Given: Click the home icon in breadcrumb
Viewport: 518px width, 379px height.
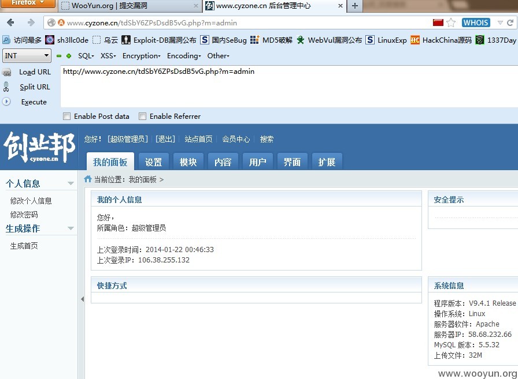Looking at the screenshot, I should (87, 179).
